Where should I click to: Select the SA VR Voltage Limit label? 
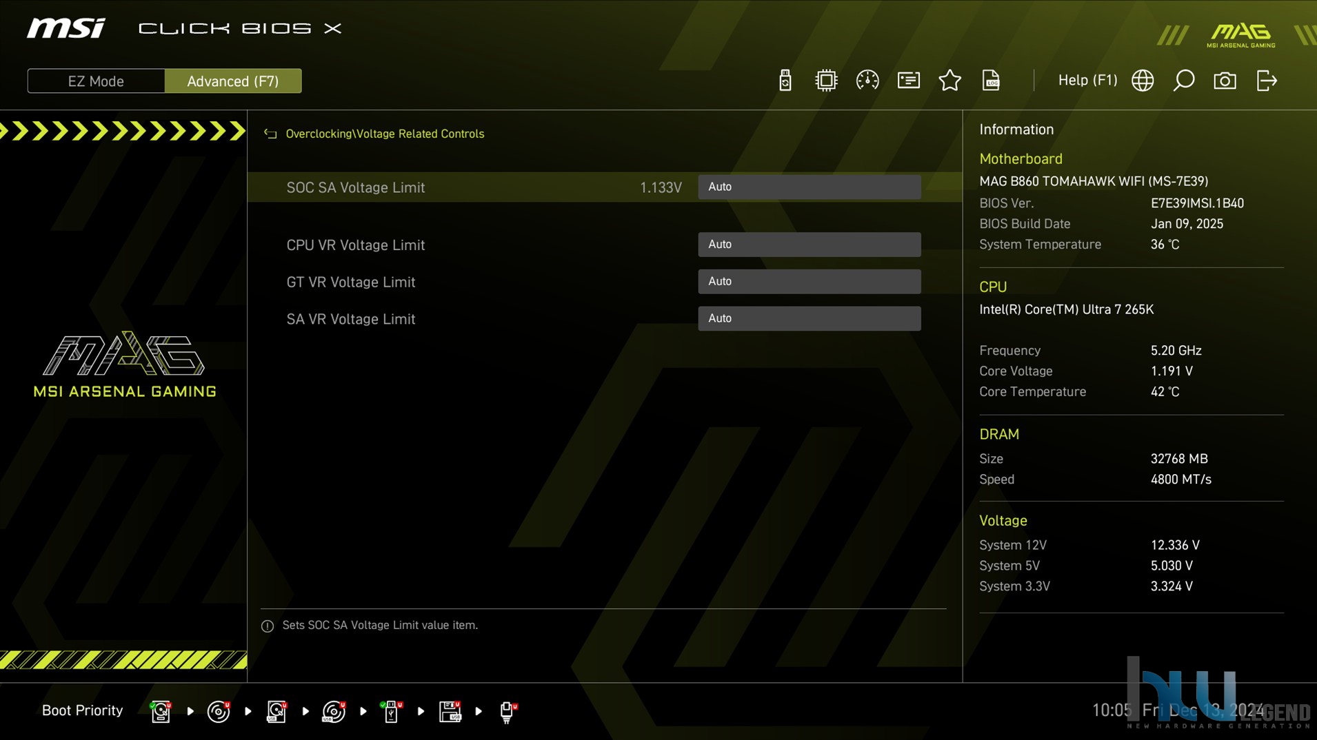pos(350,319)
